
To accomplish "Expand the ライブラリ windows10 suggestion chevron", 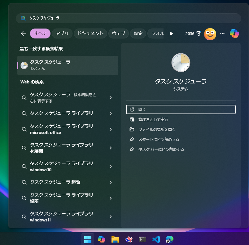I will click(x=111, y=167).
